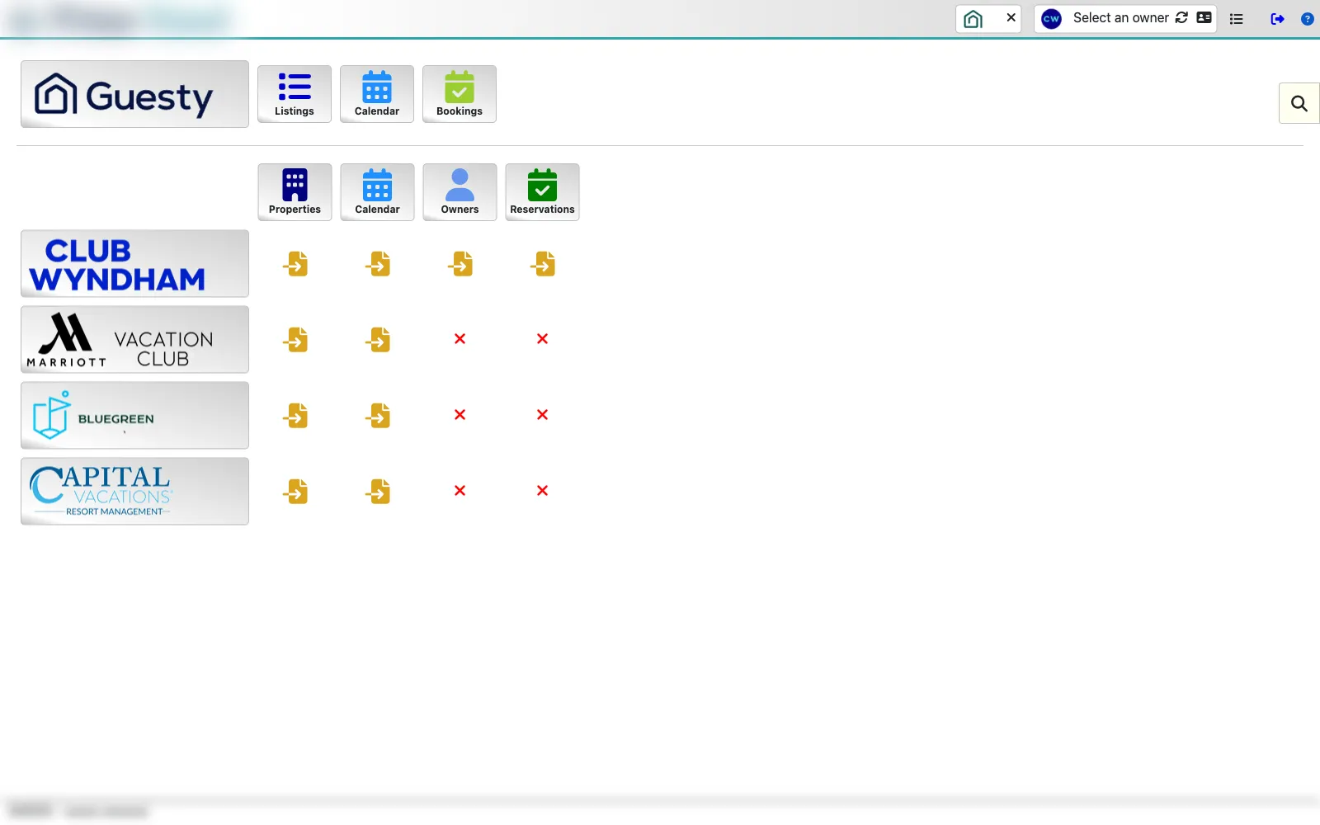Click the CW owner avatar badge
The height and width of the screenshot is (825, 1320).
pyautogui.click(x=1051, y=18)
